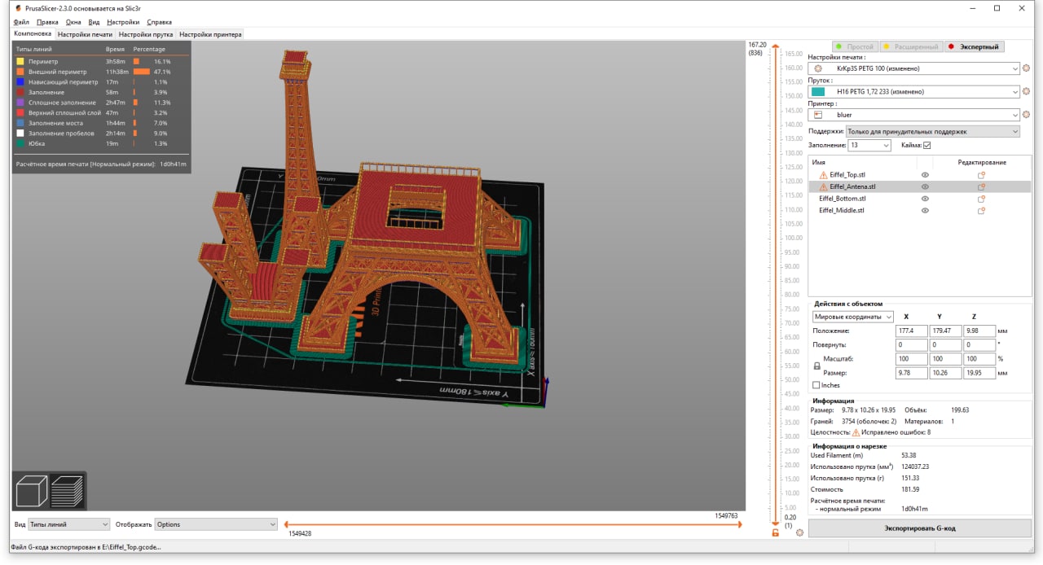Screen dimensions: 1043x565
Task: Open the Принтер preset dropdown
Action: click(x=914, y=115)
